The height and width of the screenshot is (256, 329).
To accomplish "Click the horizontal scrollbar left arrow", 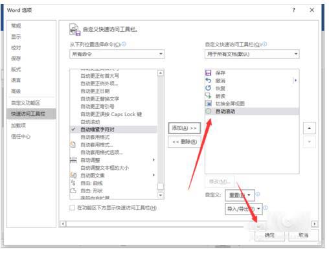I will [63, 224].
